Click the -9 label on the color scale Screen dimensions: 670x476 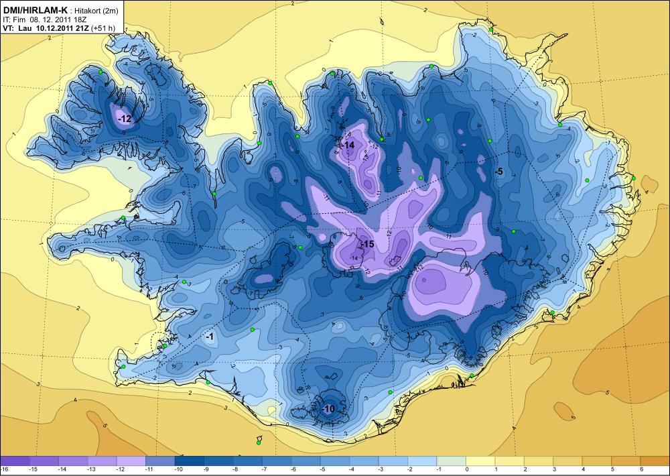point(204,469)
